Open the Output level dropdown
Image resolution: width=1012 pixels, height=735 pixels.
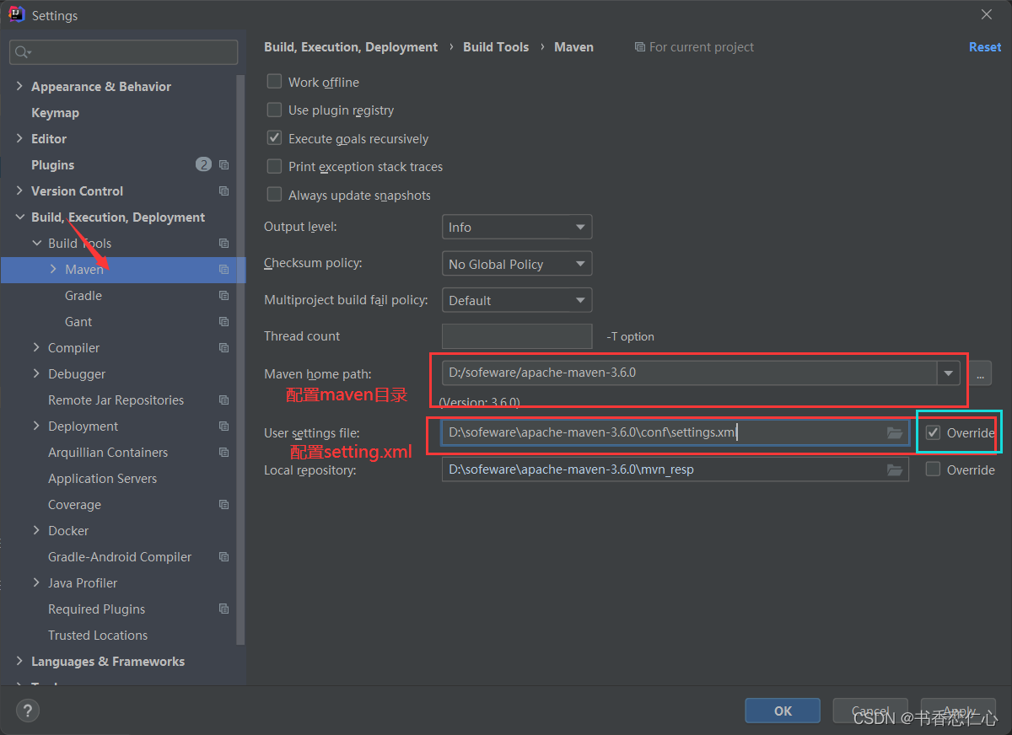517,227
